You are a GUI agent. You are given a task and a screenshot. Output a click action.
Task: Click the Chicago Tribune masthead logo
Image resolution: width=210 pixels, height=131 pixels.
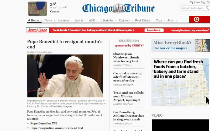(119, 8)
